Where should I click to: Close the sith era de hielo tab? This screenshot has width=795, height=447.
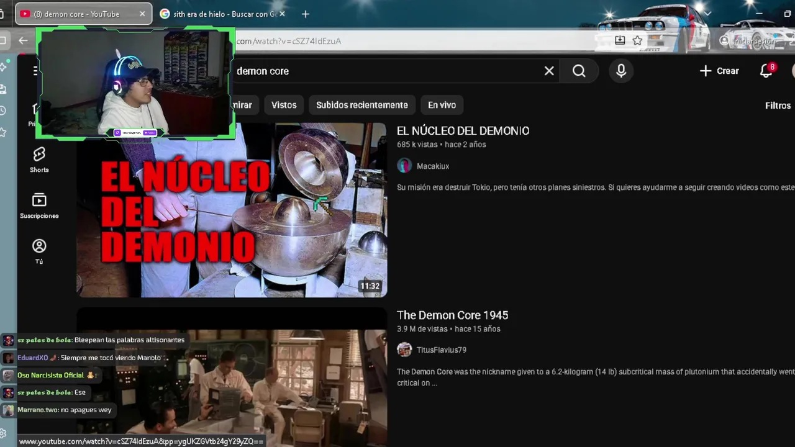[x=283, y=14]
